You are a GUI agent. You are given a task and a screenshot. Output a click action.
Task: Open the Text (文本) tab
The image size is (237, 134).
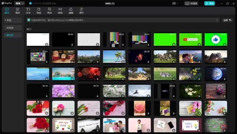tap(28, 11)
